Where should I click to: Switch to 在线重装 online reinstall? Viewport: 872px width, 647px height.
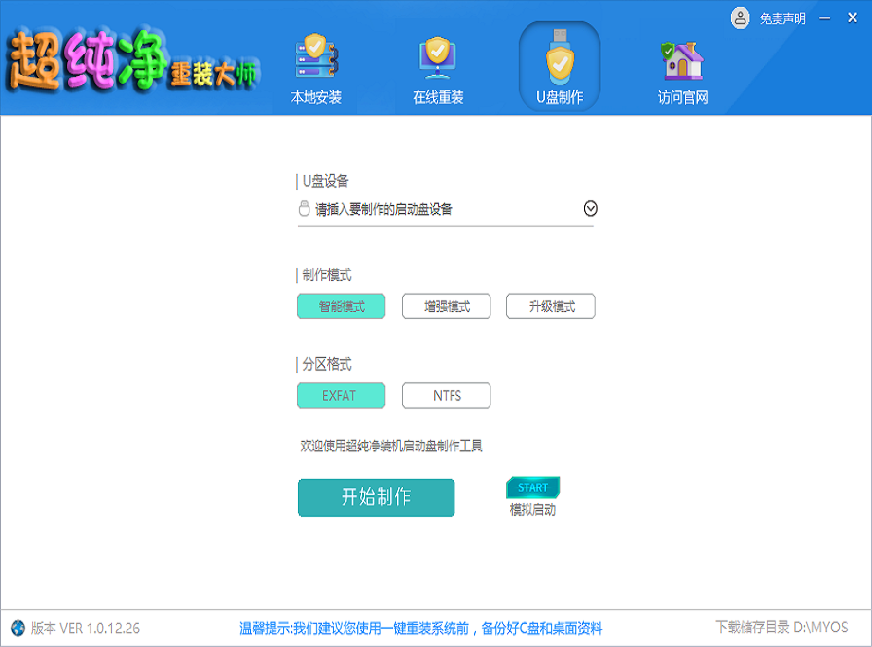click(438, 60)
